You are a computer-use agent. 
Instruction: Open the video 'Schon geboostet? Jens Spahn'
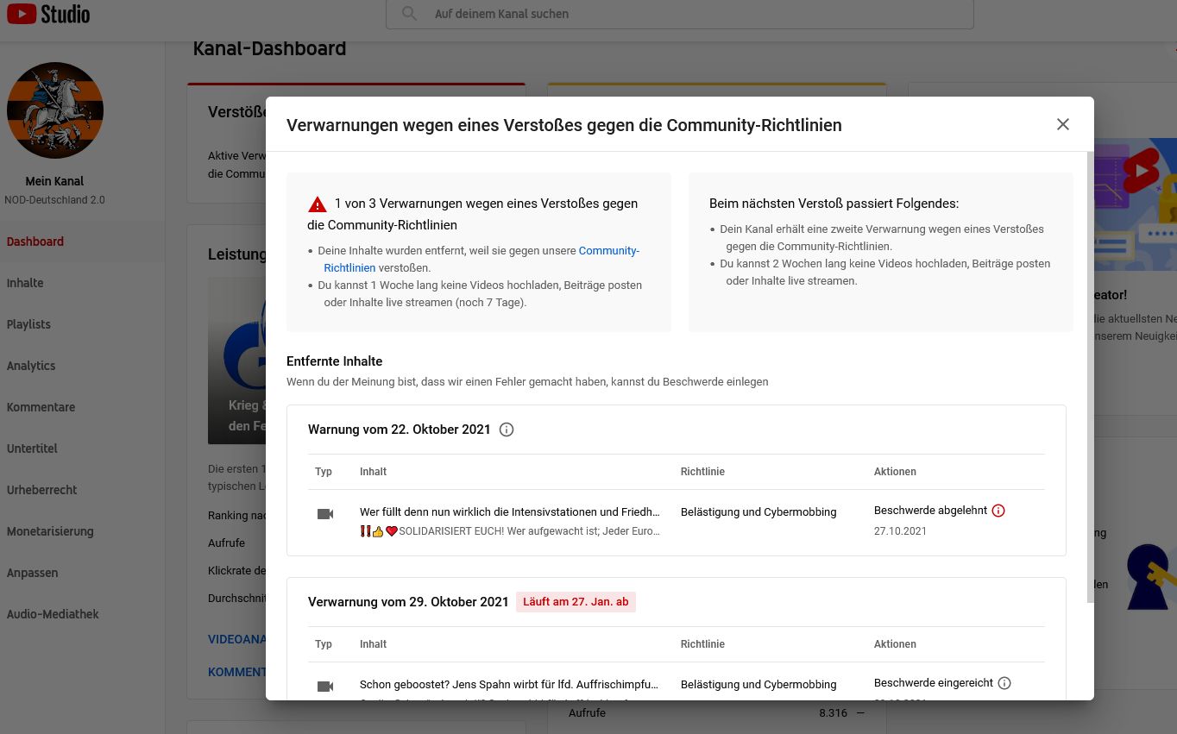509,685
